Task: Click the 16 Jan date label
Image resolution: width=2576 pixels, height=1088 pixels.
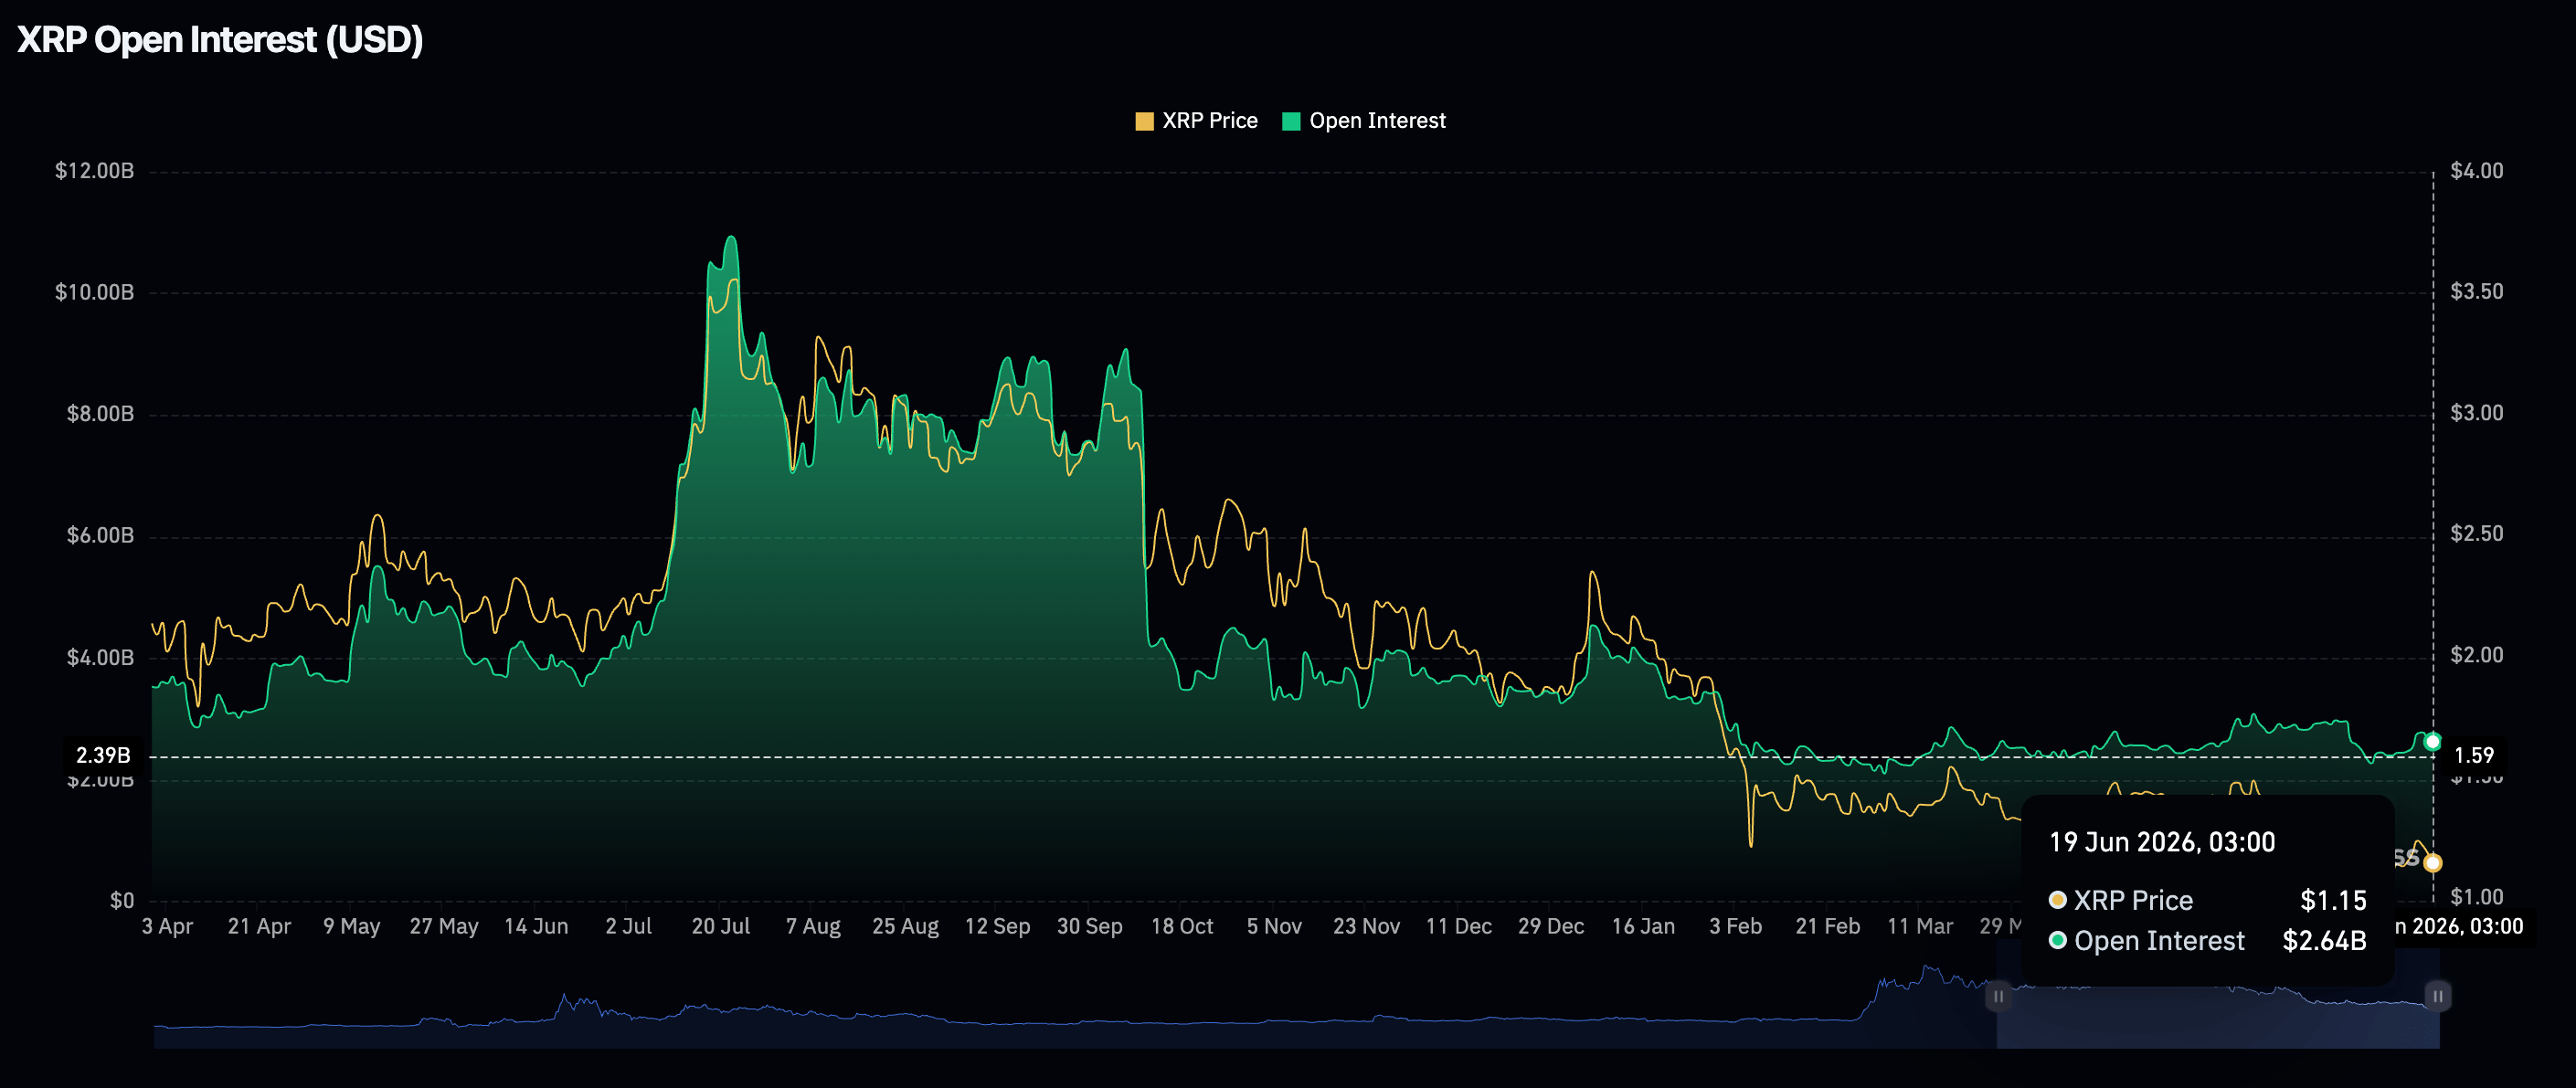Action: [x=1643, y=927]
